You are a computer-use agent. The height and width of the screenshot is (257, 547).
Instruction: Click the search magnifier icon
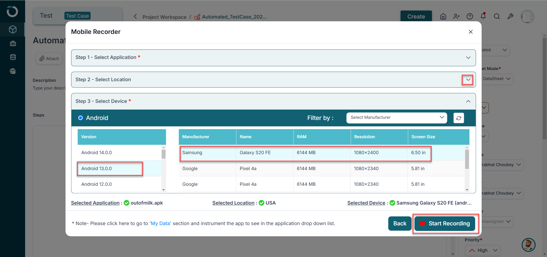pos(497,17)
